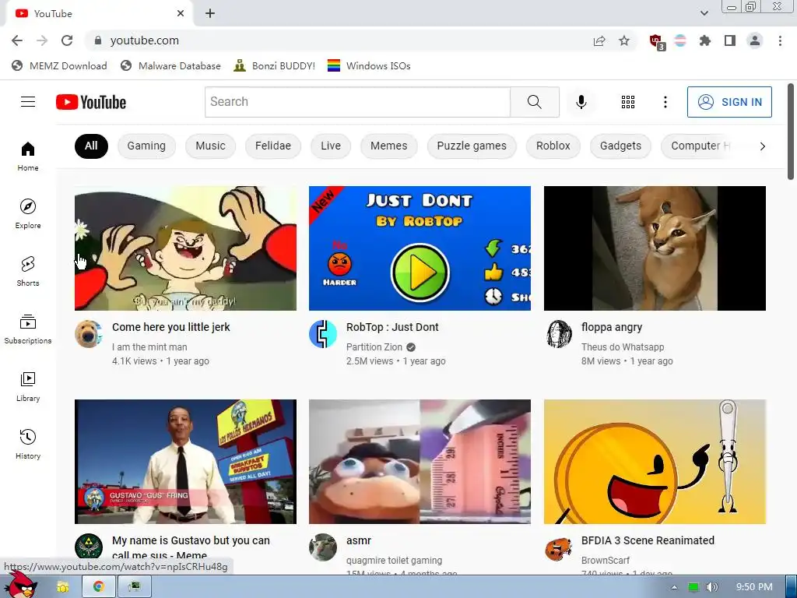This screenshot has height=598, width=797.
Task: Open the Windows ISOs bookmark
Action: (369, 66)
